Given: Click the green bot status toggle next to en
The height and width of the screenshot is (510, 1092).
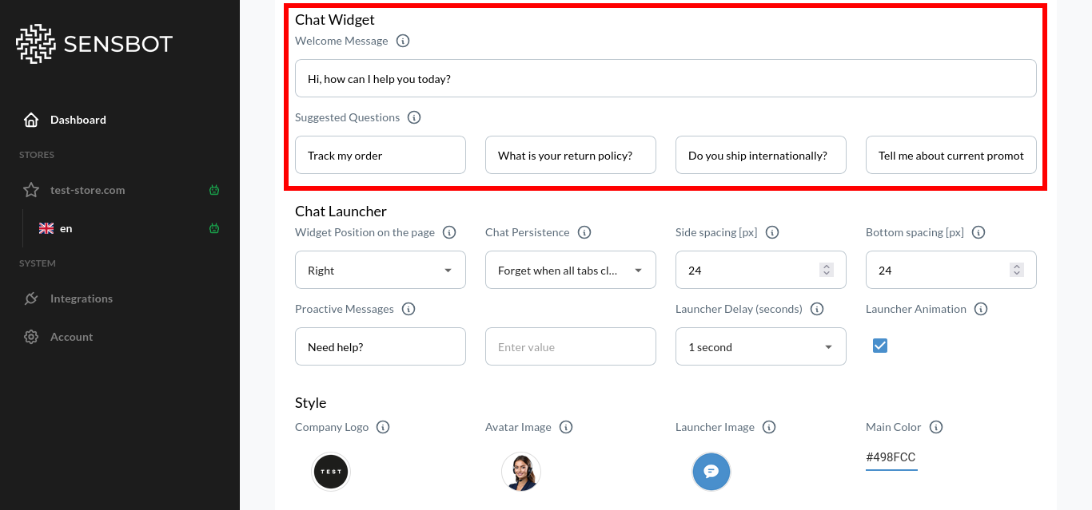Looking at the screenshot, I should coord(214,227).
